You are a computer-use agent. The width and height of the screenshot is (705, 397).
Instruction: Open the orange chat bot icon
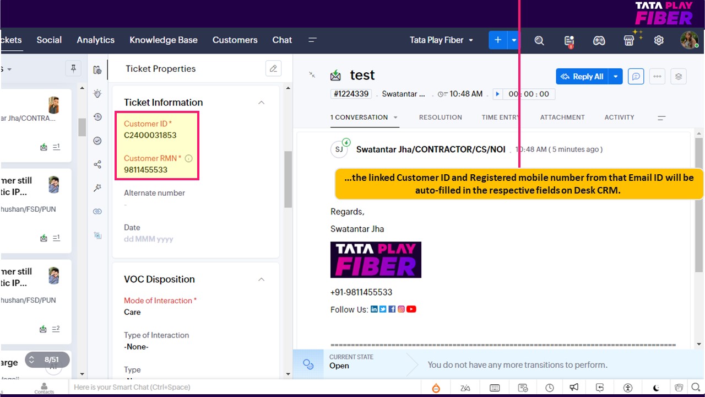pos(436,388)
